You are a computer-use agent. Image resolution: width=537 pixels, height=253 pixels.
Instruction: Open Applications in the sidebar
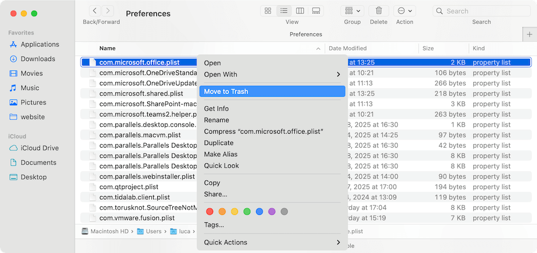(34, 44)
